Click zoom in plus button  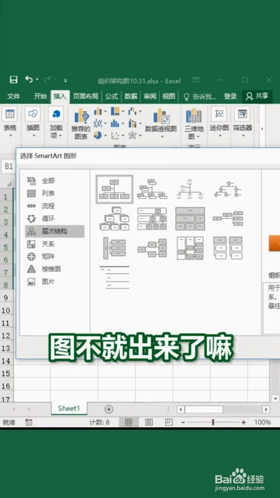(x=243, y=422)
